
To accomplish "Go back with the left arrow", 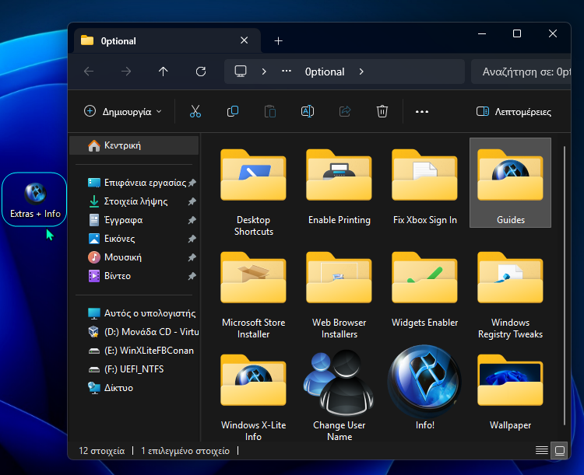I will (x=89, y=71).
